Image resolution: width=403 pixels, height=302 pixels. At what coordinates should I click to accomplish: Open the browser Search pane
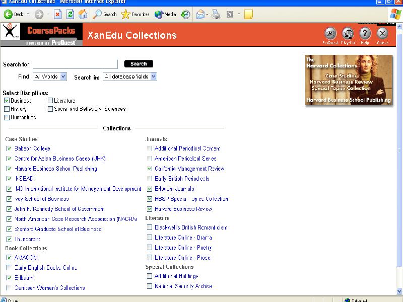pos(105,15)
